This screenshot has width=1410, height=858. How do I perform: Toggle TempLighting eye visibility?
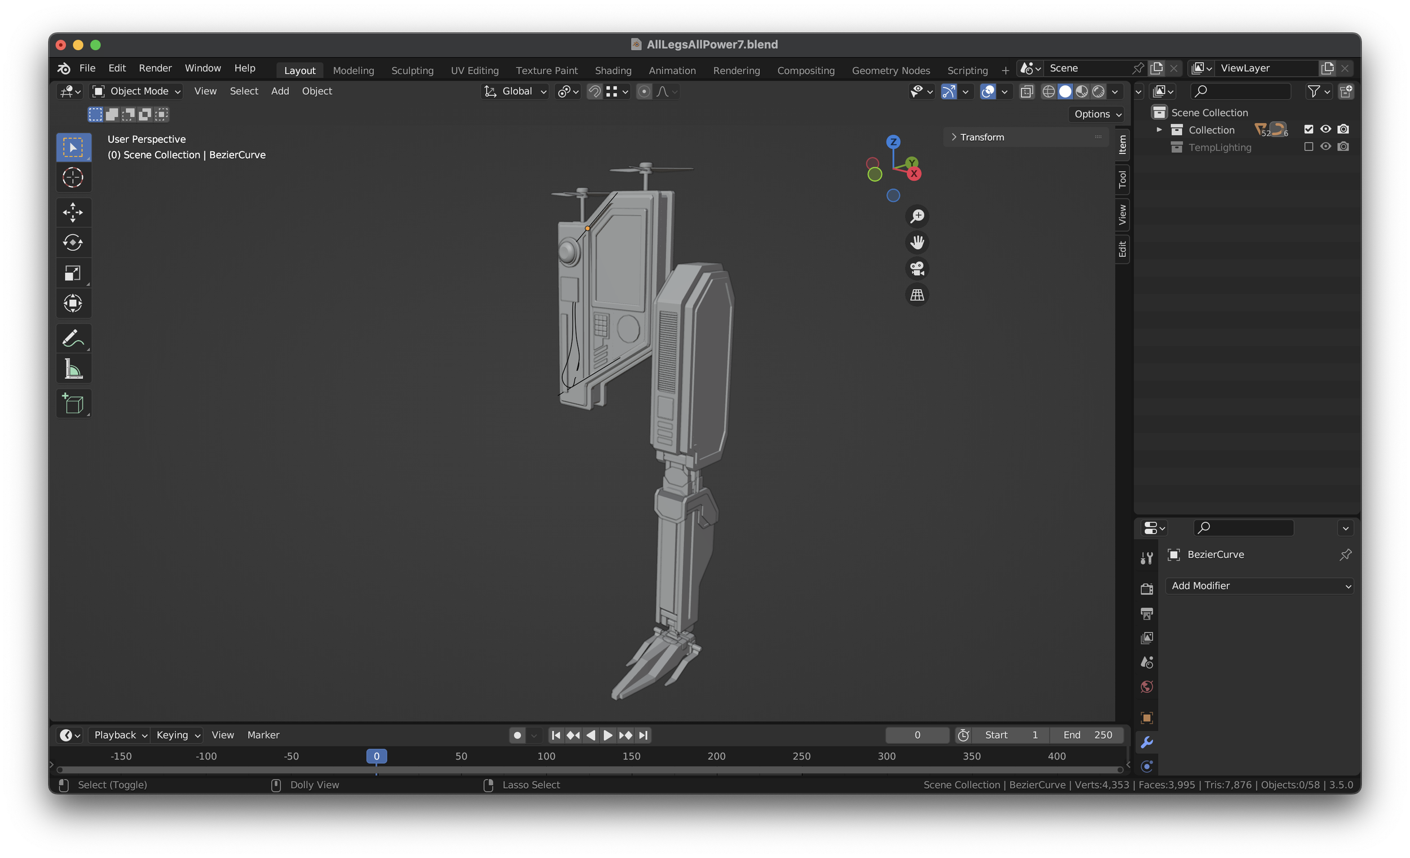1325,147
